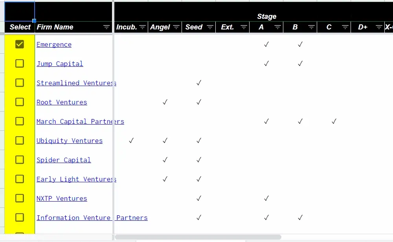Tick the Spider Capital select checkbox
393x242 pixels.
point(20,160)
